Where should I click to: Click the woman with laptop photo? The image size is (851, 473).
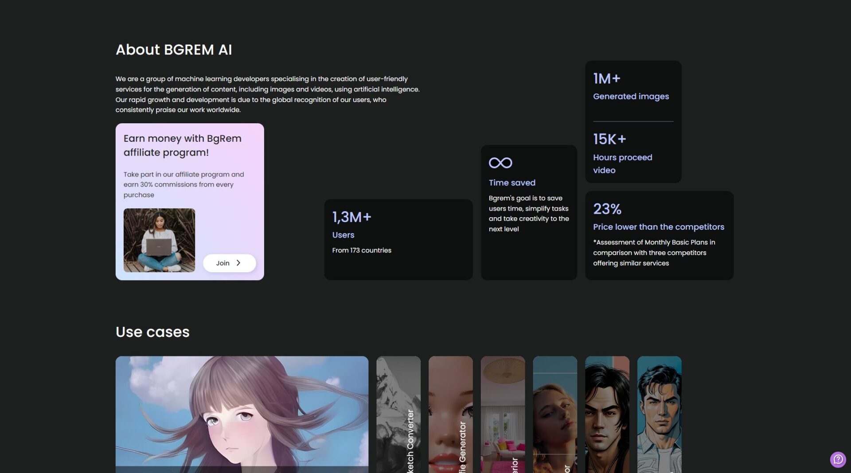tap(159, 240)
